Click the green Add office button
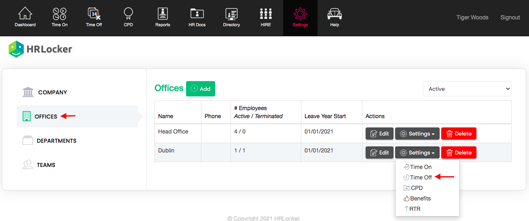This screenshot has height=221, width=529. [201, 89]
